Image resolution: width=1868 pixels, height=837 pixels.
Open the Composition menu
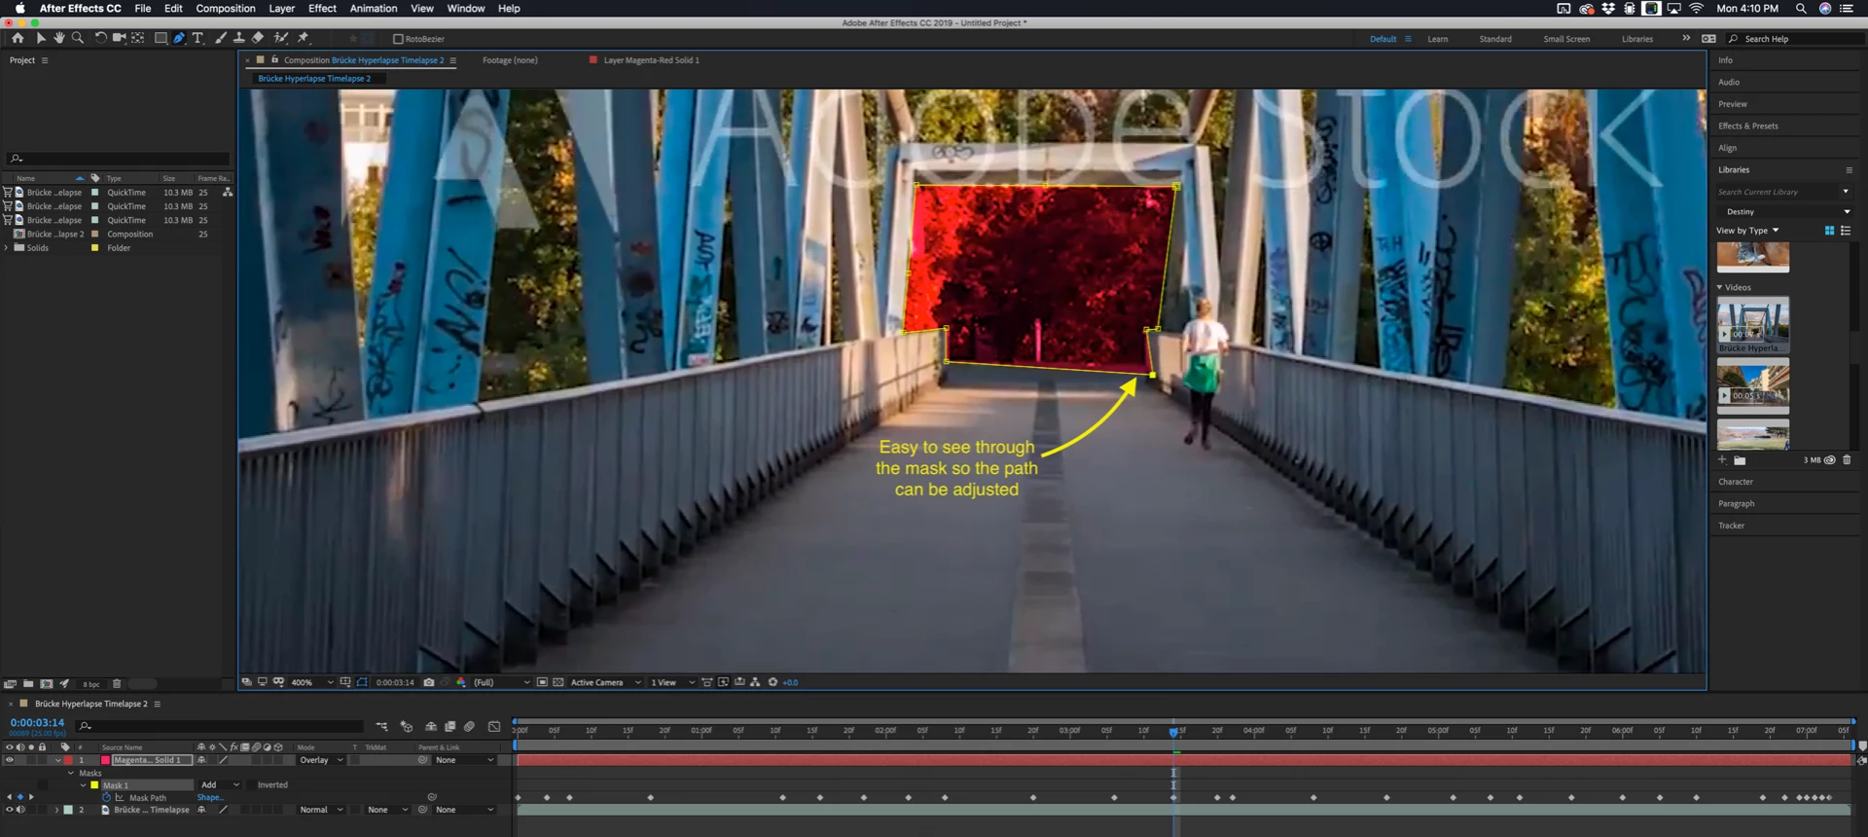click(x=226, y=8)
